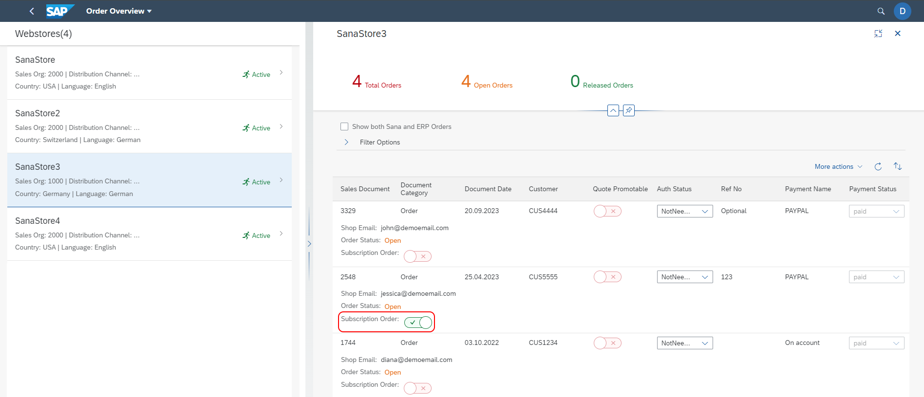Click sales document number 2548

click(x=348, y=277)
